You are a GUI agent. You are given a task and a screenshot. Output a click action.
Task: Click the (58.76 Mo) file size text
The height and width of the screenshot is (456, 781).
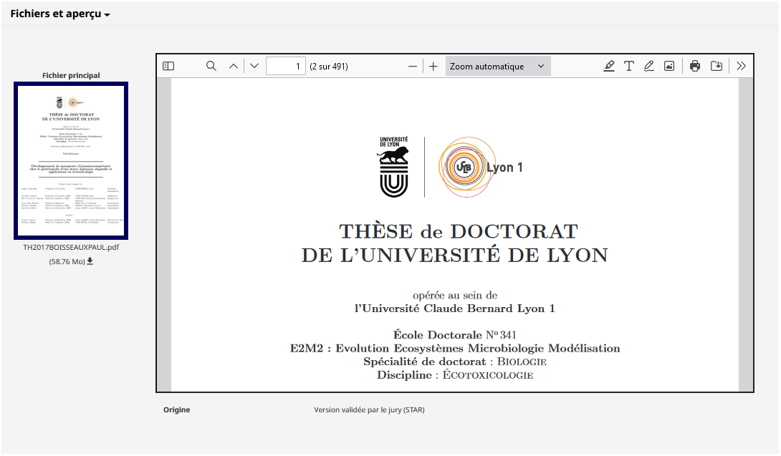pos(67,262)
